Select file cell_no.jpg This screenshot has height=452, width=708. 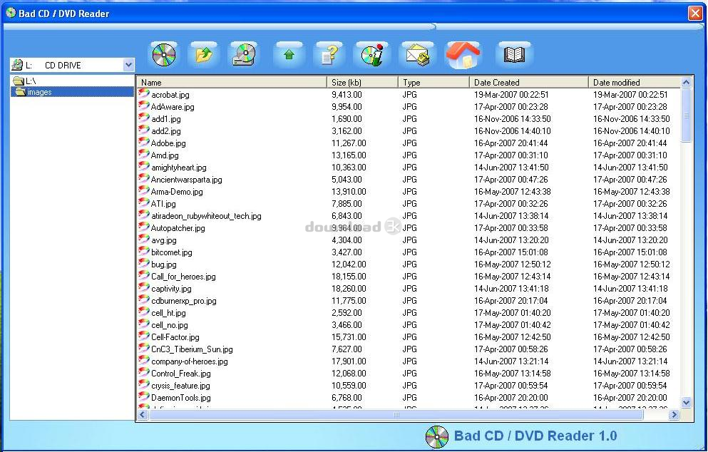[169, 325]
